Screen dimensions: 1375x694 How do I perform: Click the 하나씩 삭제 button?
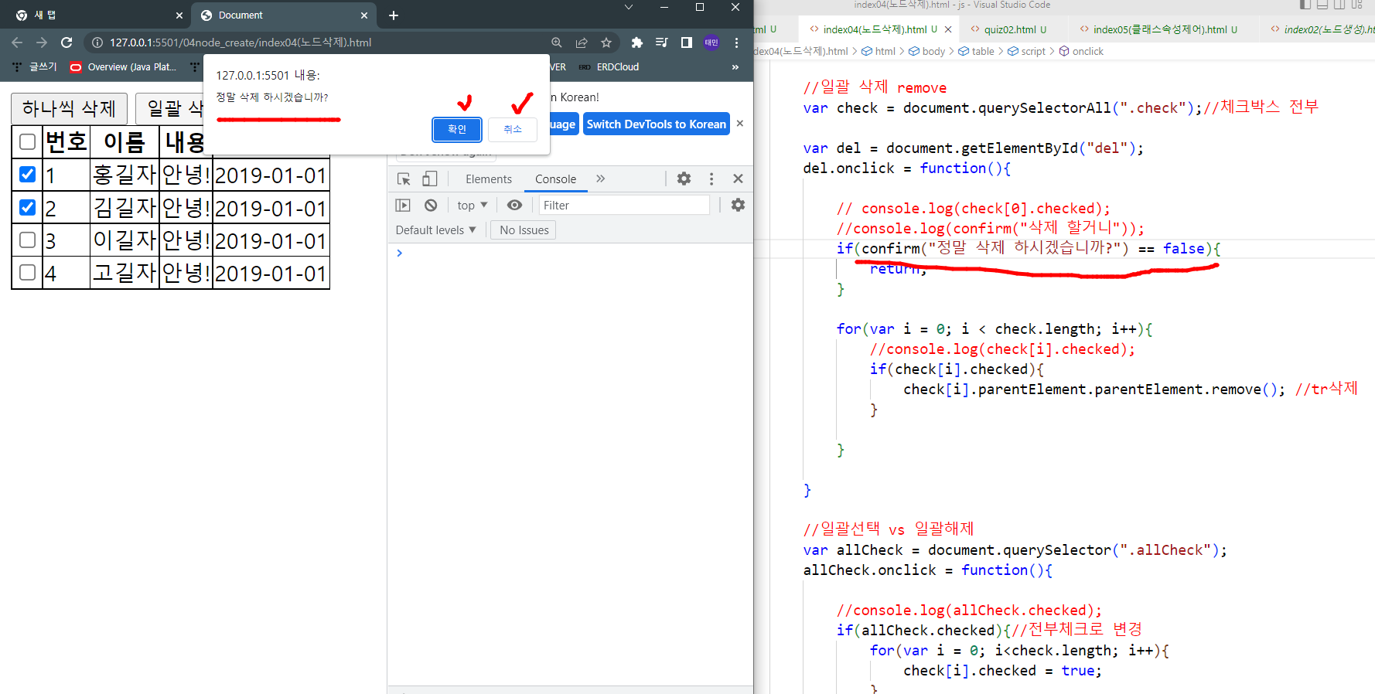pyautogui.click(x=69, y=108)
